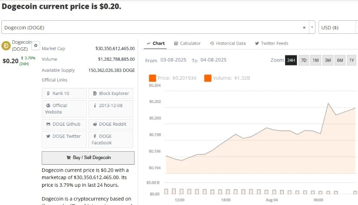Switch zoom range to 7D
Screen dimensions: 358x205
click(304, 60)
